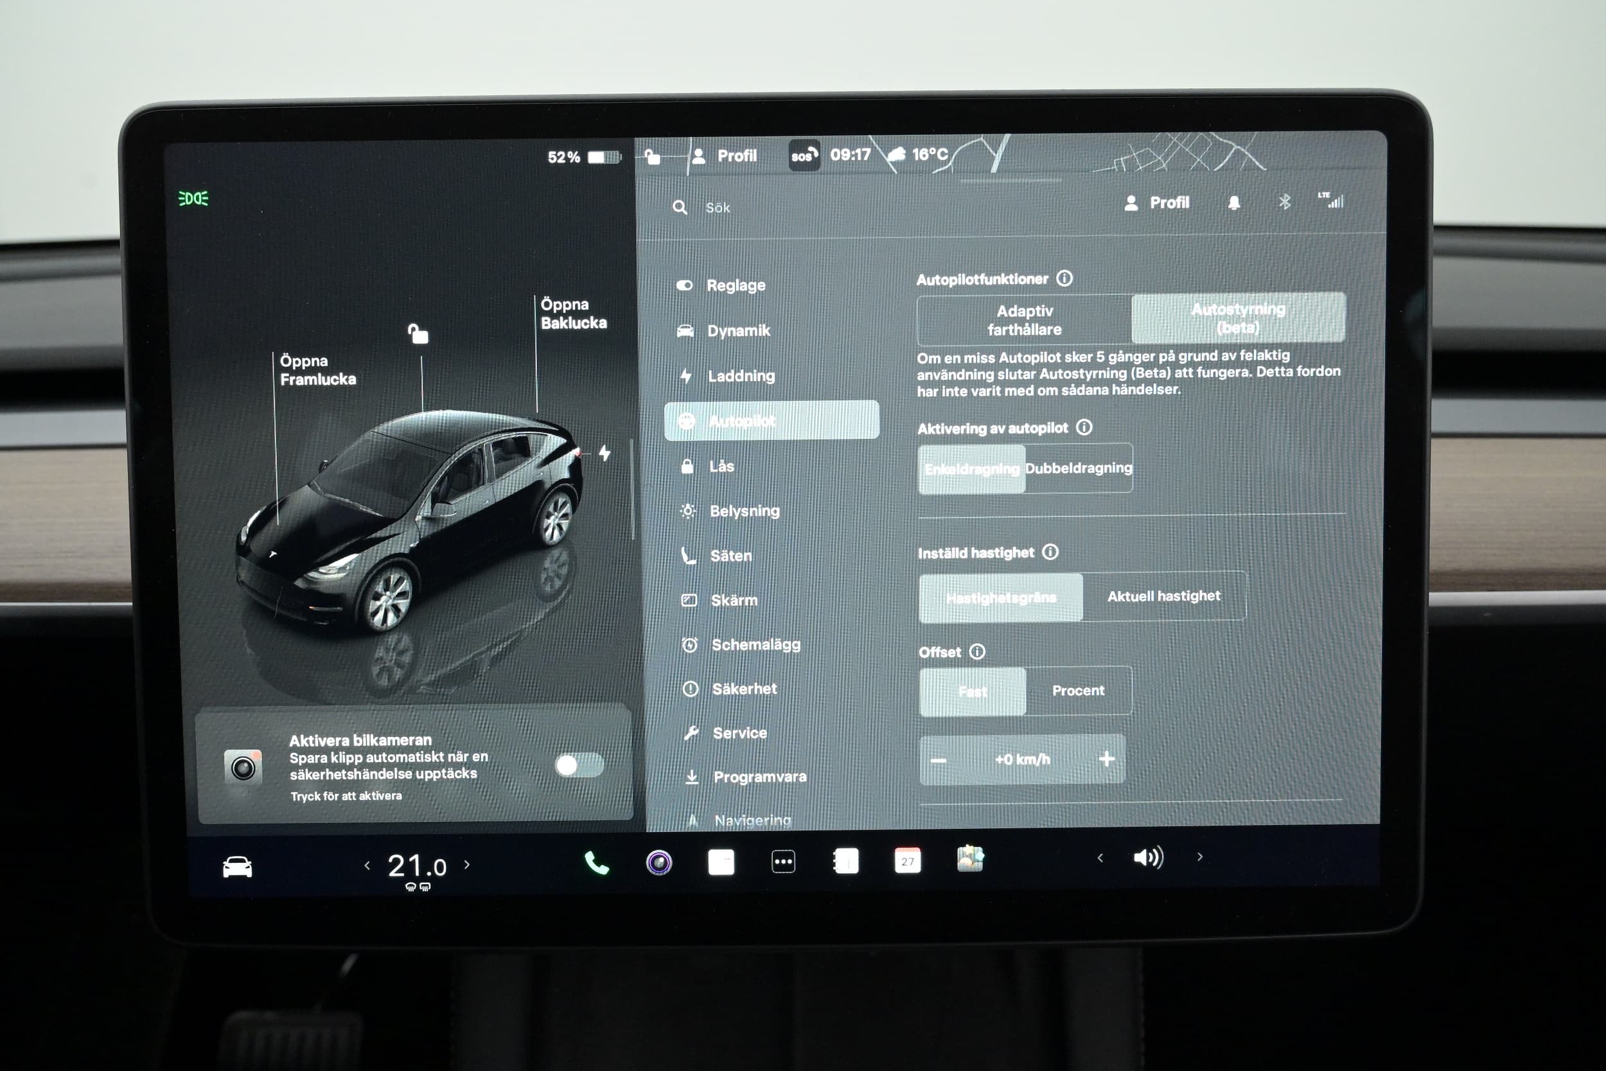Tap Öppna Framlucka to open frunk

click(x=317, y=369)
